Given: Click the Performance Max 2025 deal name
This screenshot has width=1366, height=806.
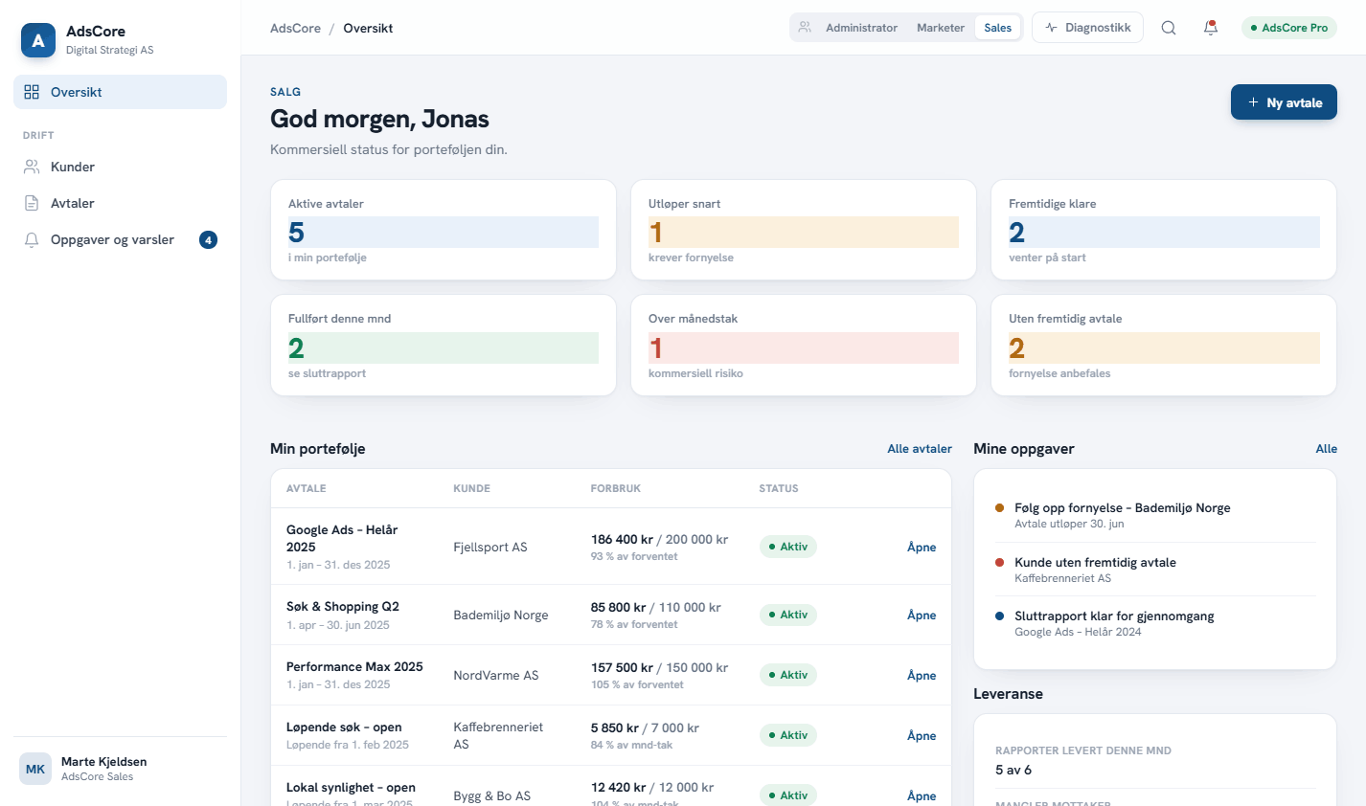Looking at the screenshot, I should coord(354,667).
